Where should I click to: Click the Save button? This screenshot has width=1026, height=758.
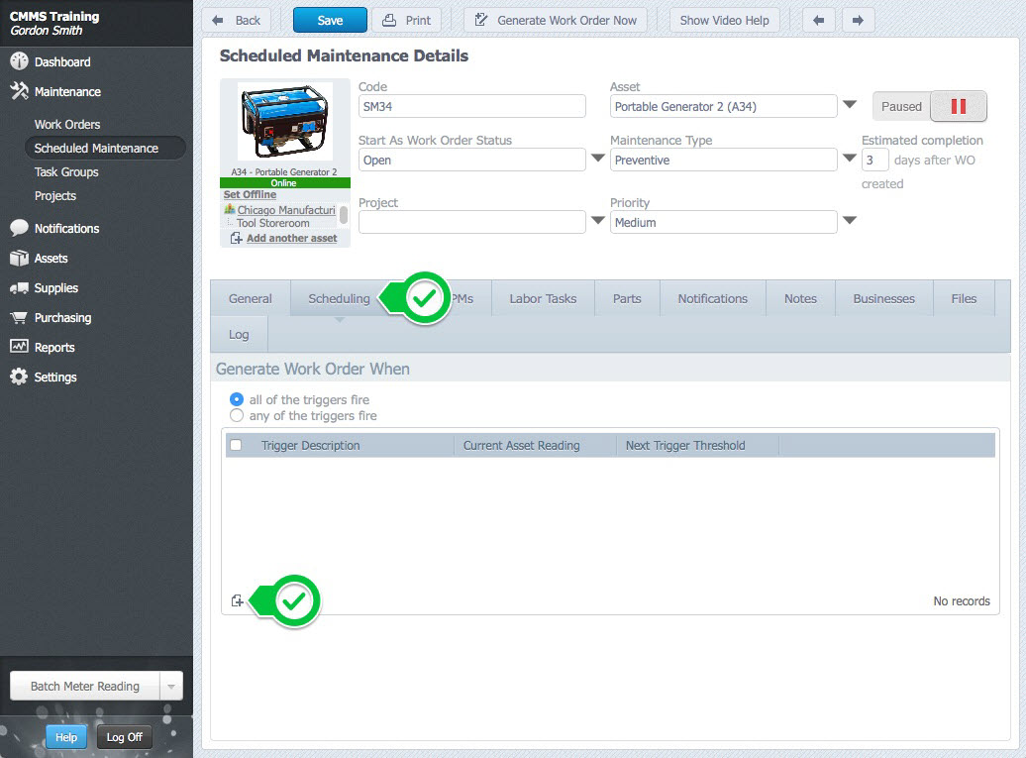tap(330, 20)
